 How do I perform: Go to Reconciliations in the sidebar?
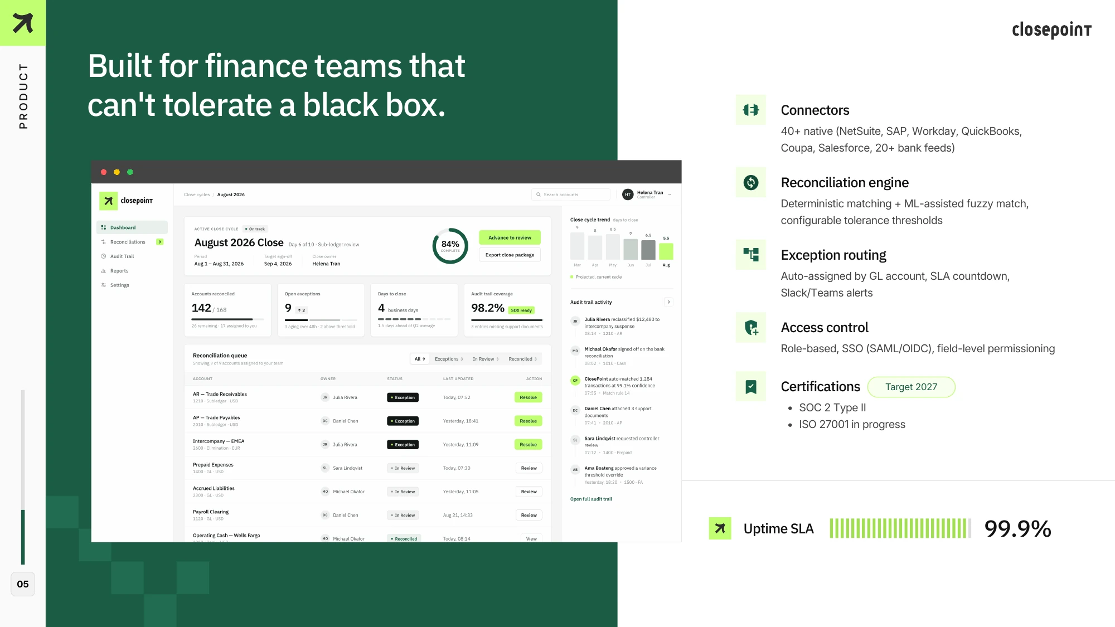(x=132, y=242)
